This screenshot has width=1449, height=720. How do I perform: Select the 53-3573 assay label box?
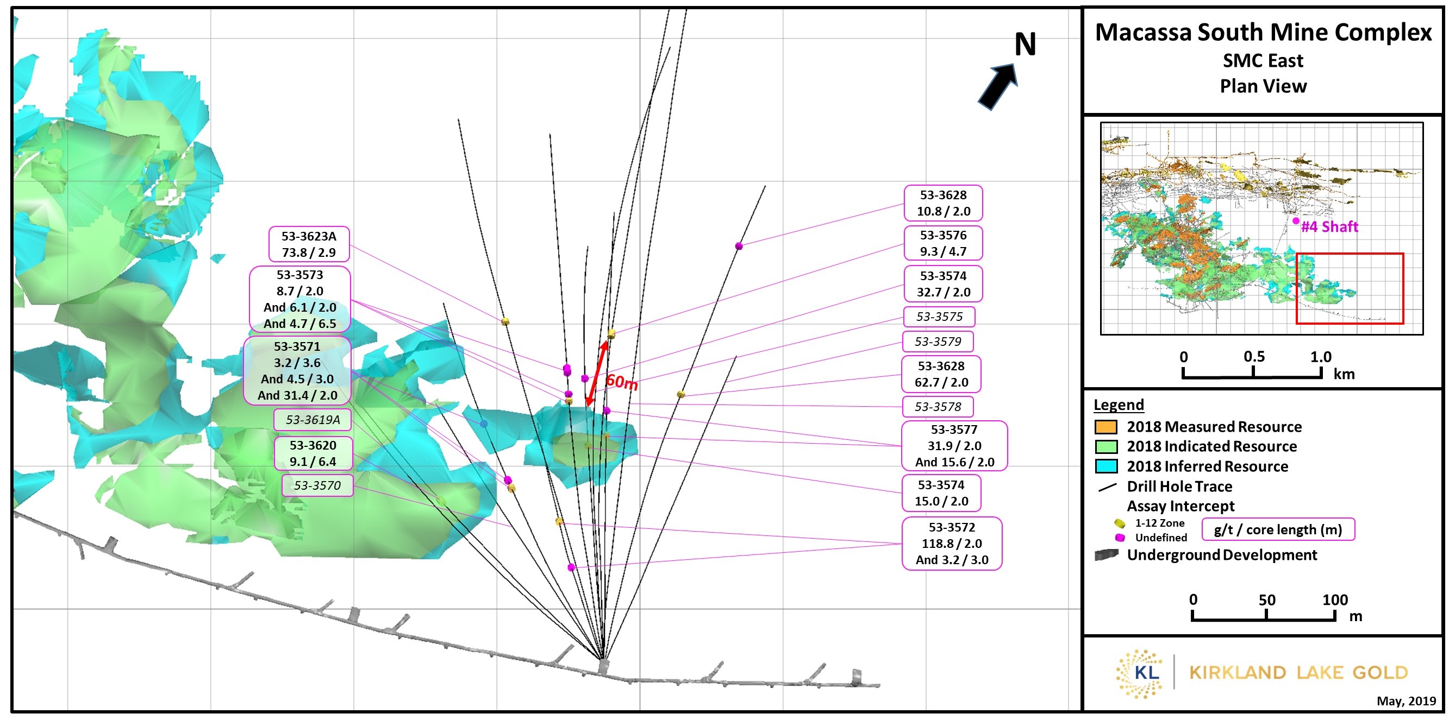coord(300,300)
